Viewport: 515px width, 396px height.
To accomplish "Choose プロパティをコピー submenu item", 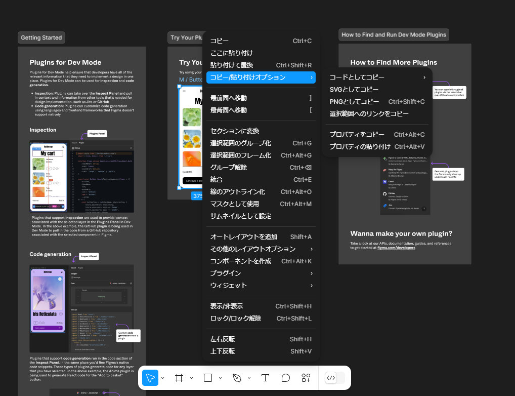I will pos(377,135).
